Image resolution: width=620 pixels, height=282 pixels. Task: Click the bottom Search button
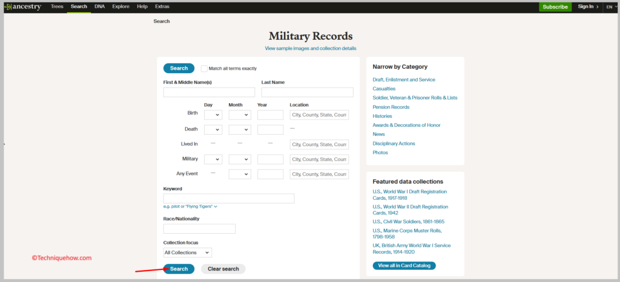[179, 269]
